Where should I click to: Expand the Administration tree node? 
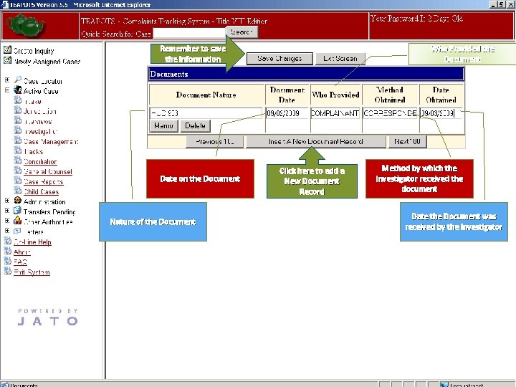(x=7, y=201)
